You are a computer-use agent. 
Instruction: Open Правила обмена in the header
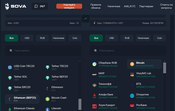pyautogui.click(x=96, y=6)
